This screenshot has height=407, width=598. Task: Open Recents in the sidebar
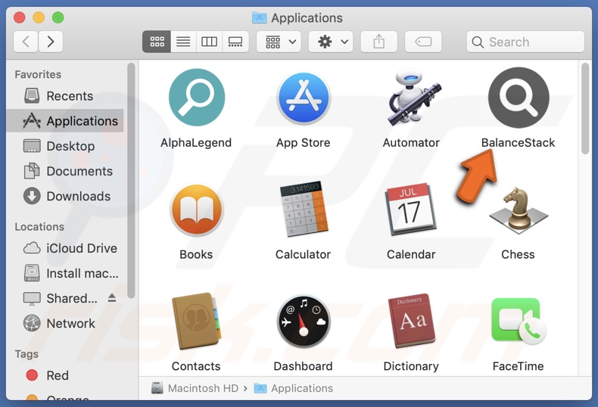[x=64, y=96]
